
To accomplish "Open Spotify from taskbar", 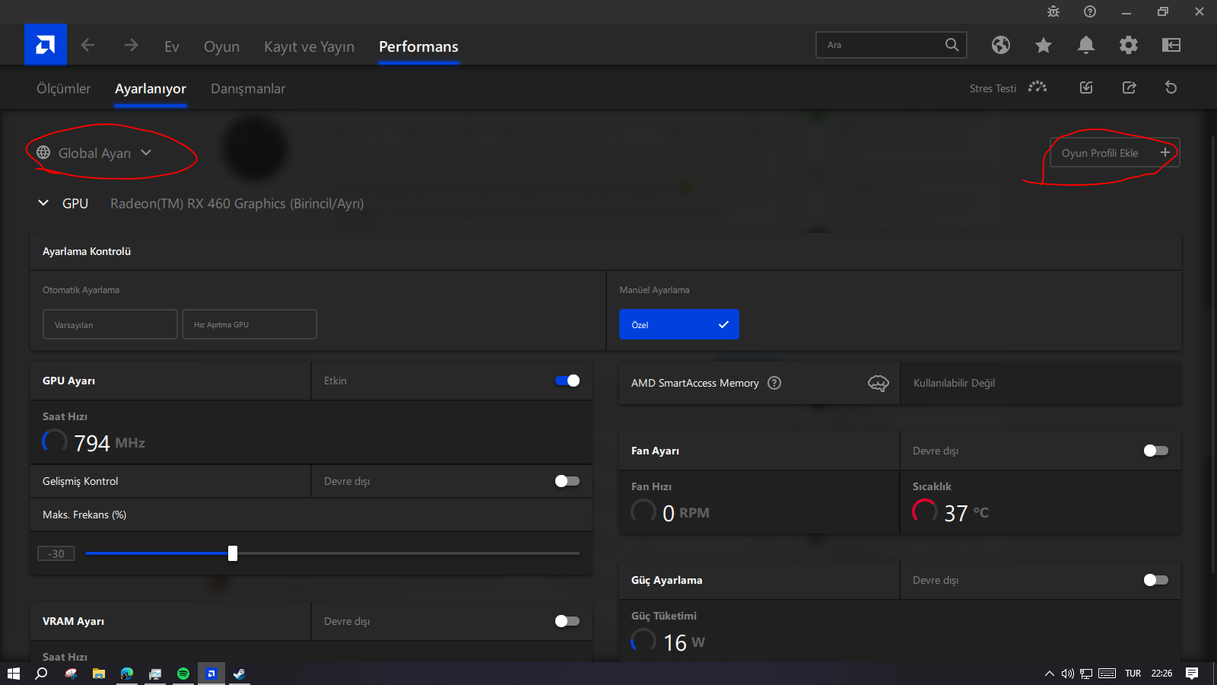I will [183, 674].
